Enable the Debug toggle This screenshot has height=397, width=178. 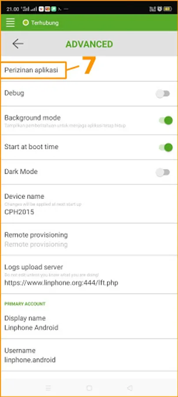163,94
